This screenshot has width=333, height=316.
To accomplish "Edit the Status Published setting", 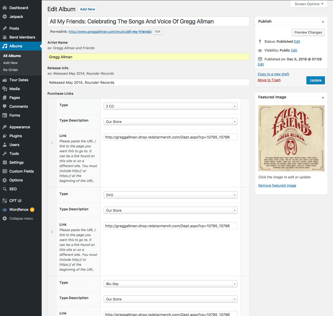I will pos(297,41).
